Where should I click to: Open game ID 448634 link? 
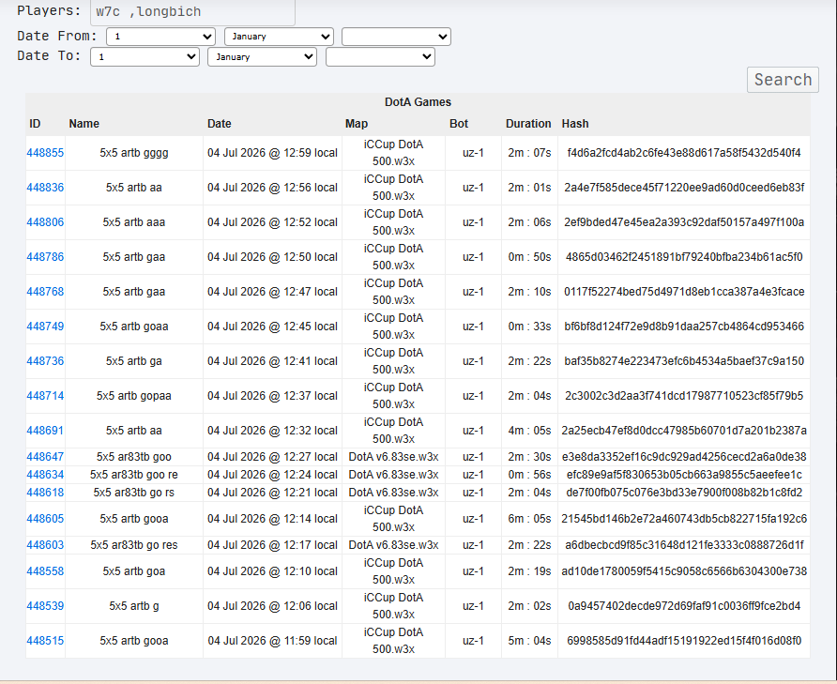[45, 475]
